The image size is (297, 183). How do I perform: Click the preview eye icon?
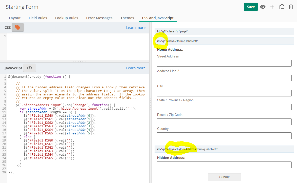[x=263, y=7]
